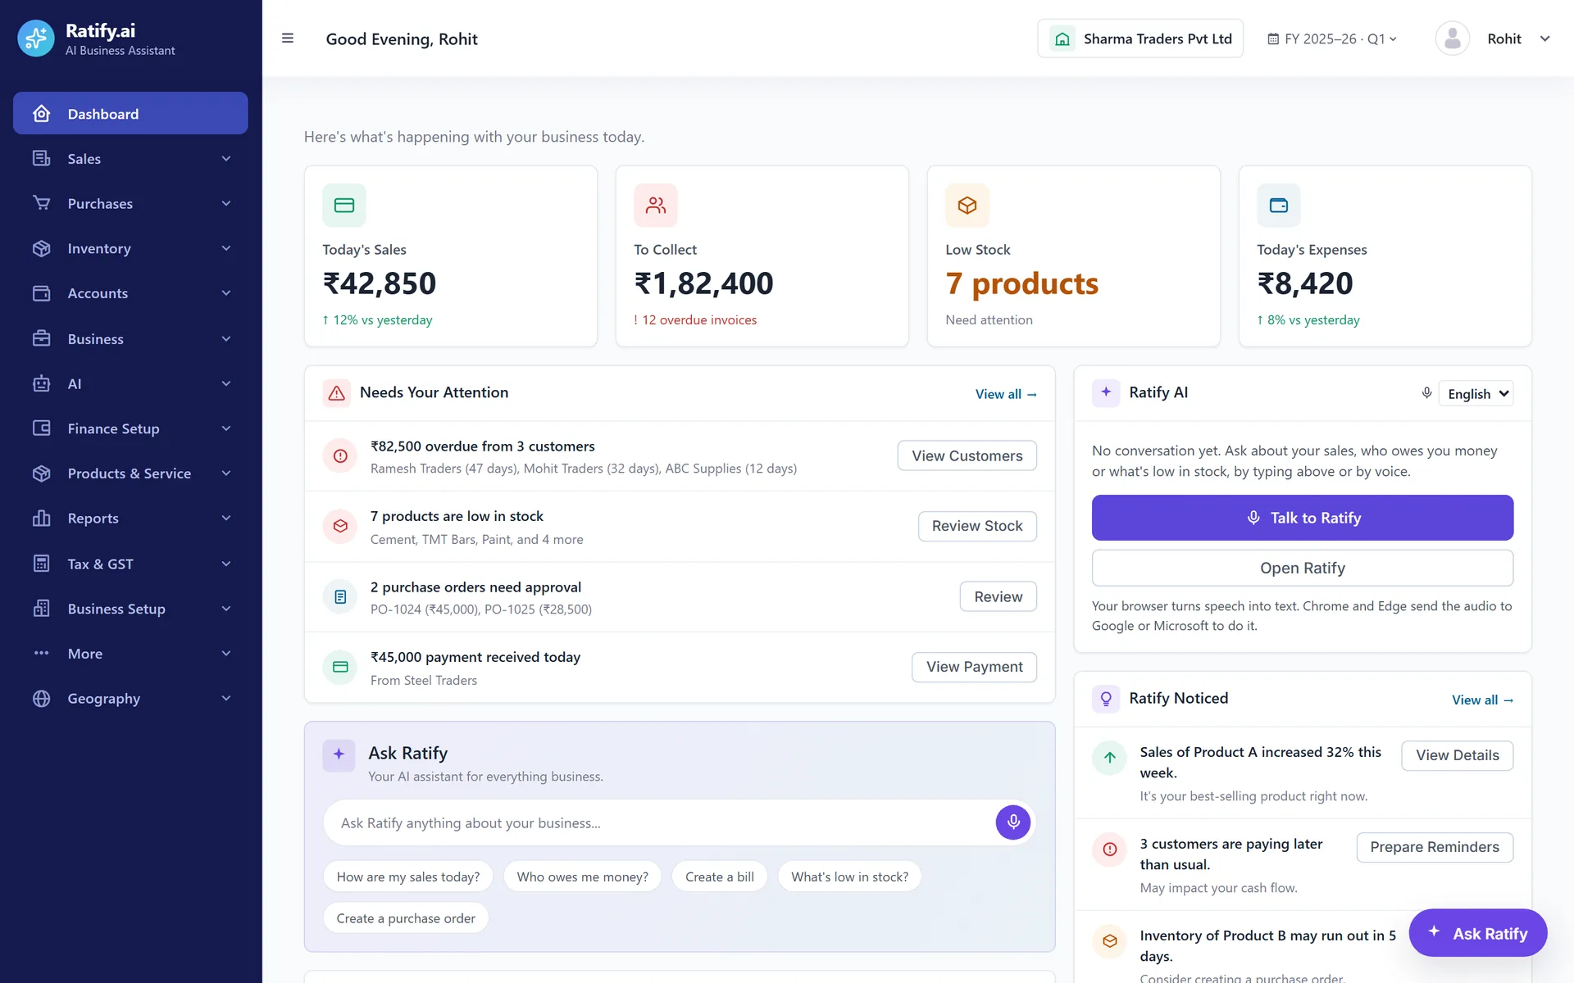Image resolution: width=1574 pixels, height=983 pixels.
Task: Click the Prepare Reminders button
Action: [1434, 847]
